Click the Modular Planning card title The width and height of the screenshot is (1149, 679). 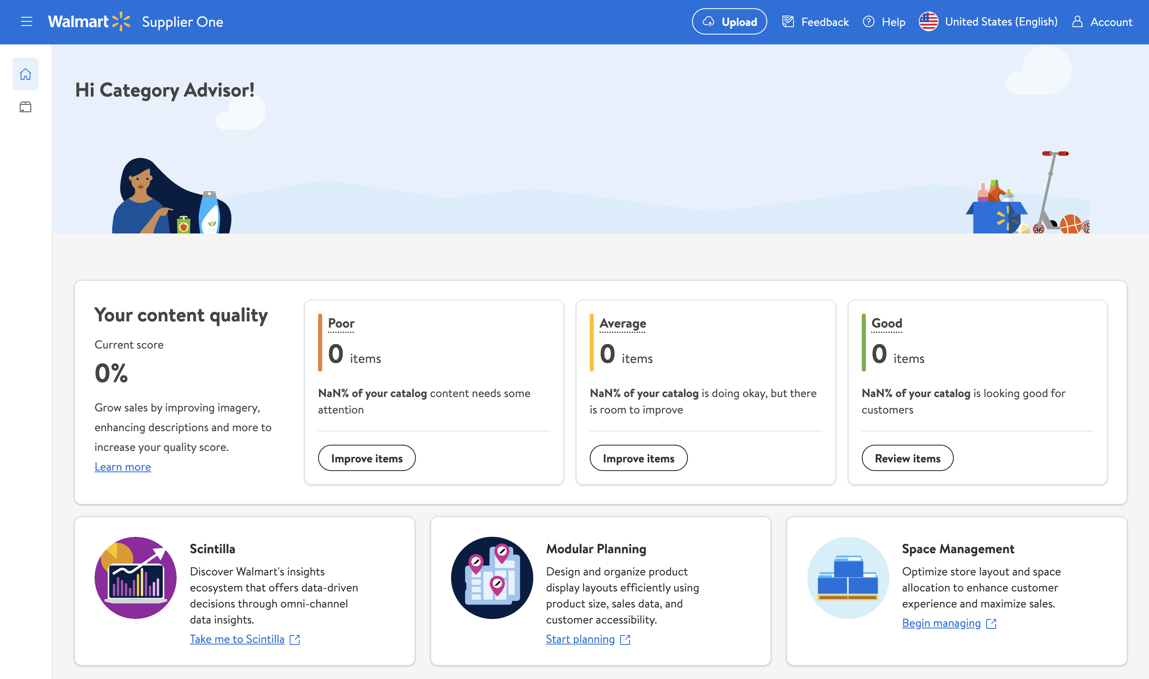[x=596, y=549]
